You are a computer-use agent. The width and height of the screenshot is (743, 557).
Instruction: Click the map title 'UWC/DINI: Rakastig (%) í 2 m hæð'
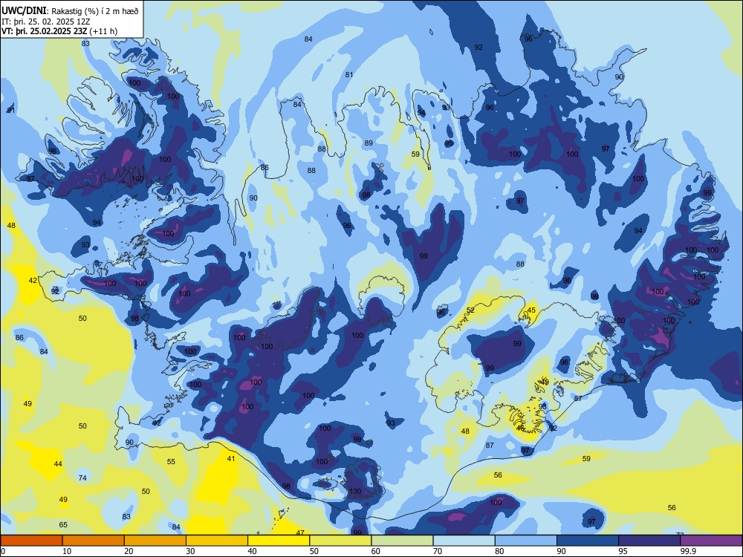coord(70,11)
